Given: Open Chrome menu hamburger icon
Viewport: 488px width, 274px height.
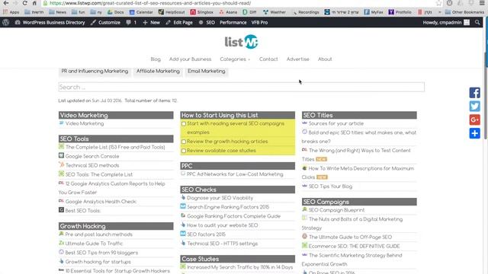Looking at the screenshot, I should point(482,3).
